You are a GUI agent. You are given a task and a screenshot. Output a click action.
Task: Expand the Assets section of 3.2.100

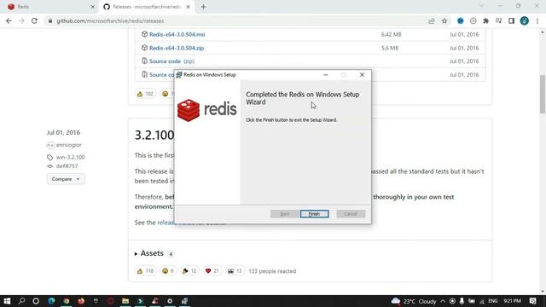pyautogui.click(x=148, y=253)
